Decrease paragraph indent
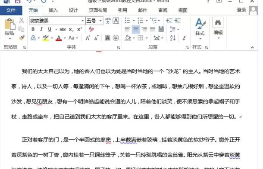The width and height of the screenshot is (263, 169). [169, 21]
